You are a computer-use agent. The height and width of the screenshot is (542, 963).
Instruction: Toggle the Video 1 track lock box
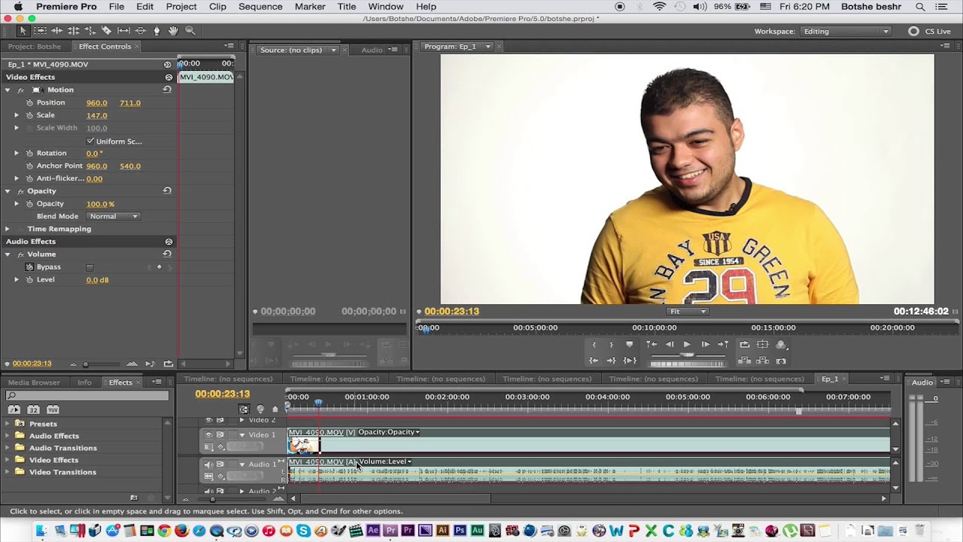pos(232,435)
